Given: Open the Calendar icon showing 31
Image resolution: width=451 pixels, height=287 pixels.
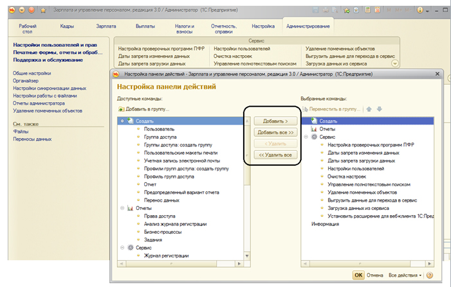Looking at the screenshot, I should (x=377, y=10).
